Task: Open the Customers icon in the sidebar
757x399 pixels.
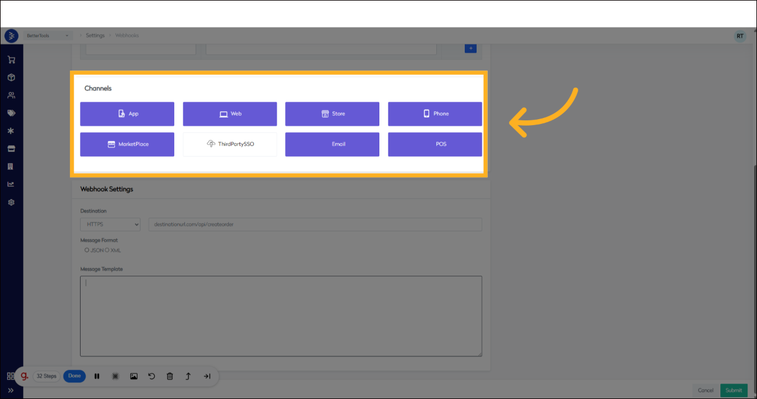Action: [x=11, y=95]
